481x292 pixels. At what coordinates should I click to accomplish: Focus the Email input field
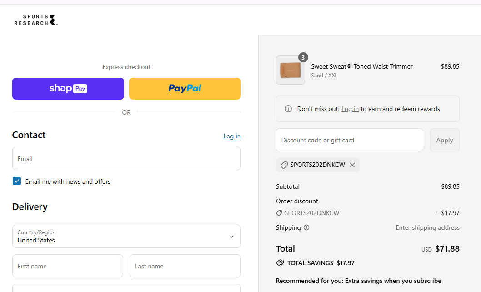point(126,158)
